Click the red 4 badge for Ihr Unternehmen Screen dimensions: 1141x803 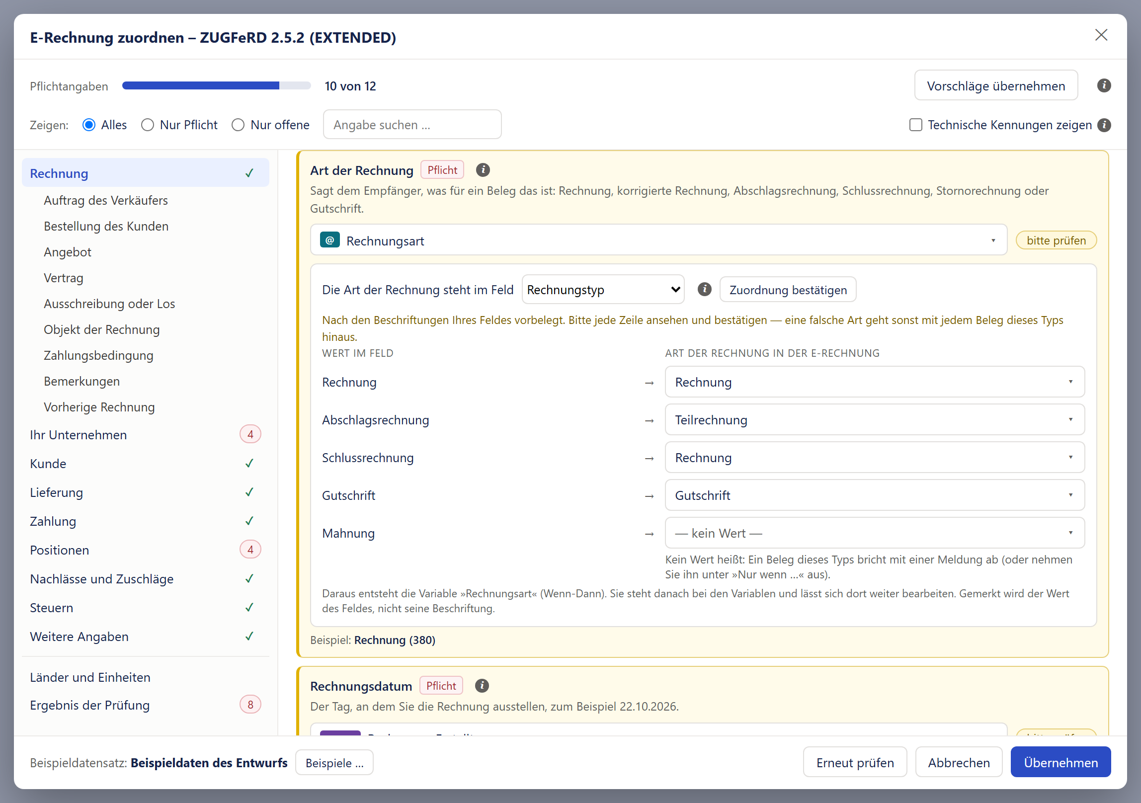[x=250, y=434]
